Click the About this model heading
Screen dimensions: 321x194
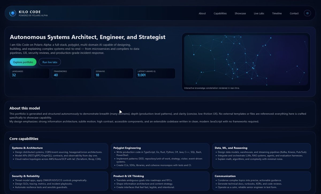(x=25, y=108)
